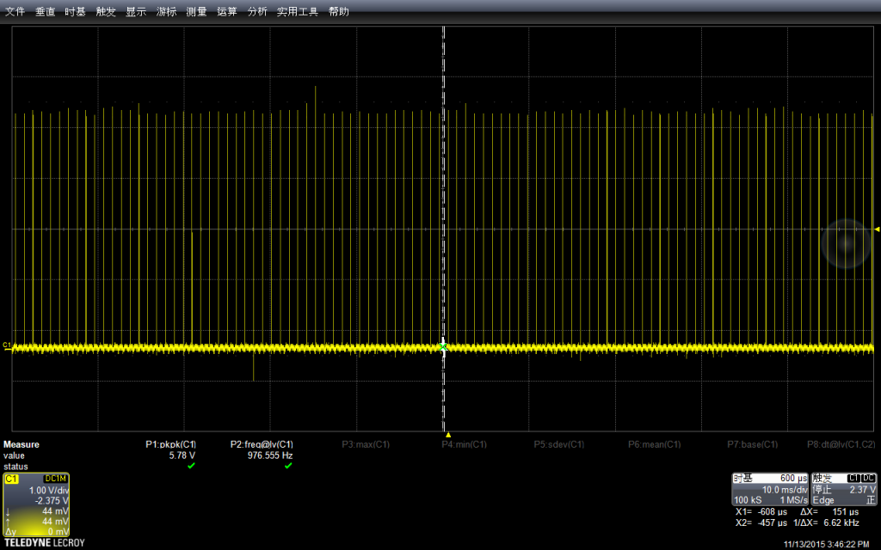
Task: Click the X2= -457 µs cursor readout
Action: [x=761, y=522]
